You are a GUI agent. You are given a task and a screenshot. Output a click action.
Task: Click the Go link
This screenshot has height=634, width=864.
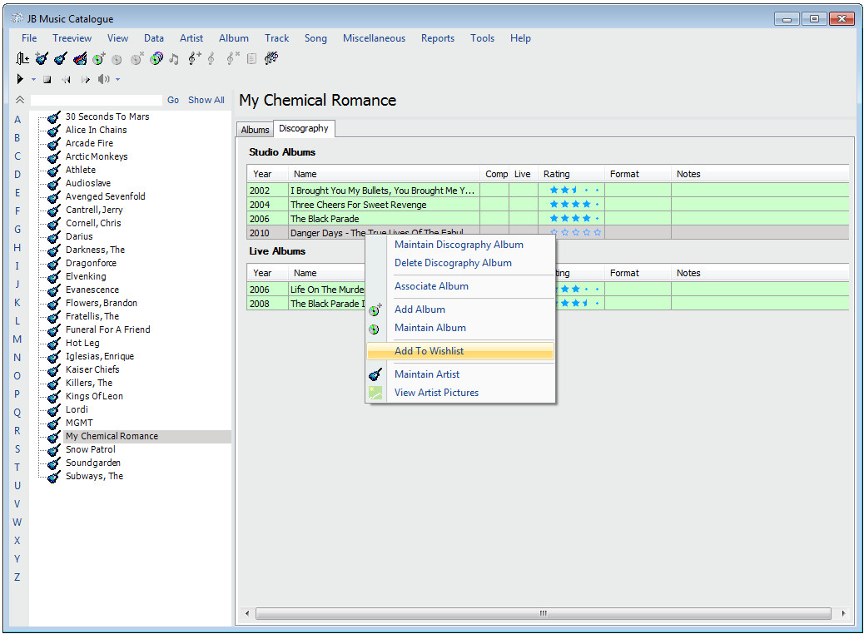click(173, 100)
